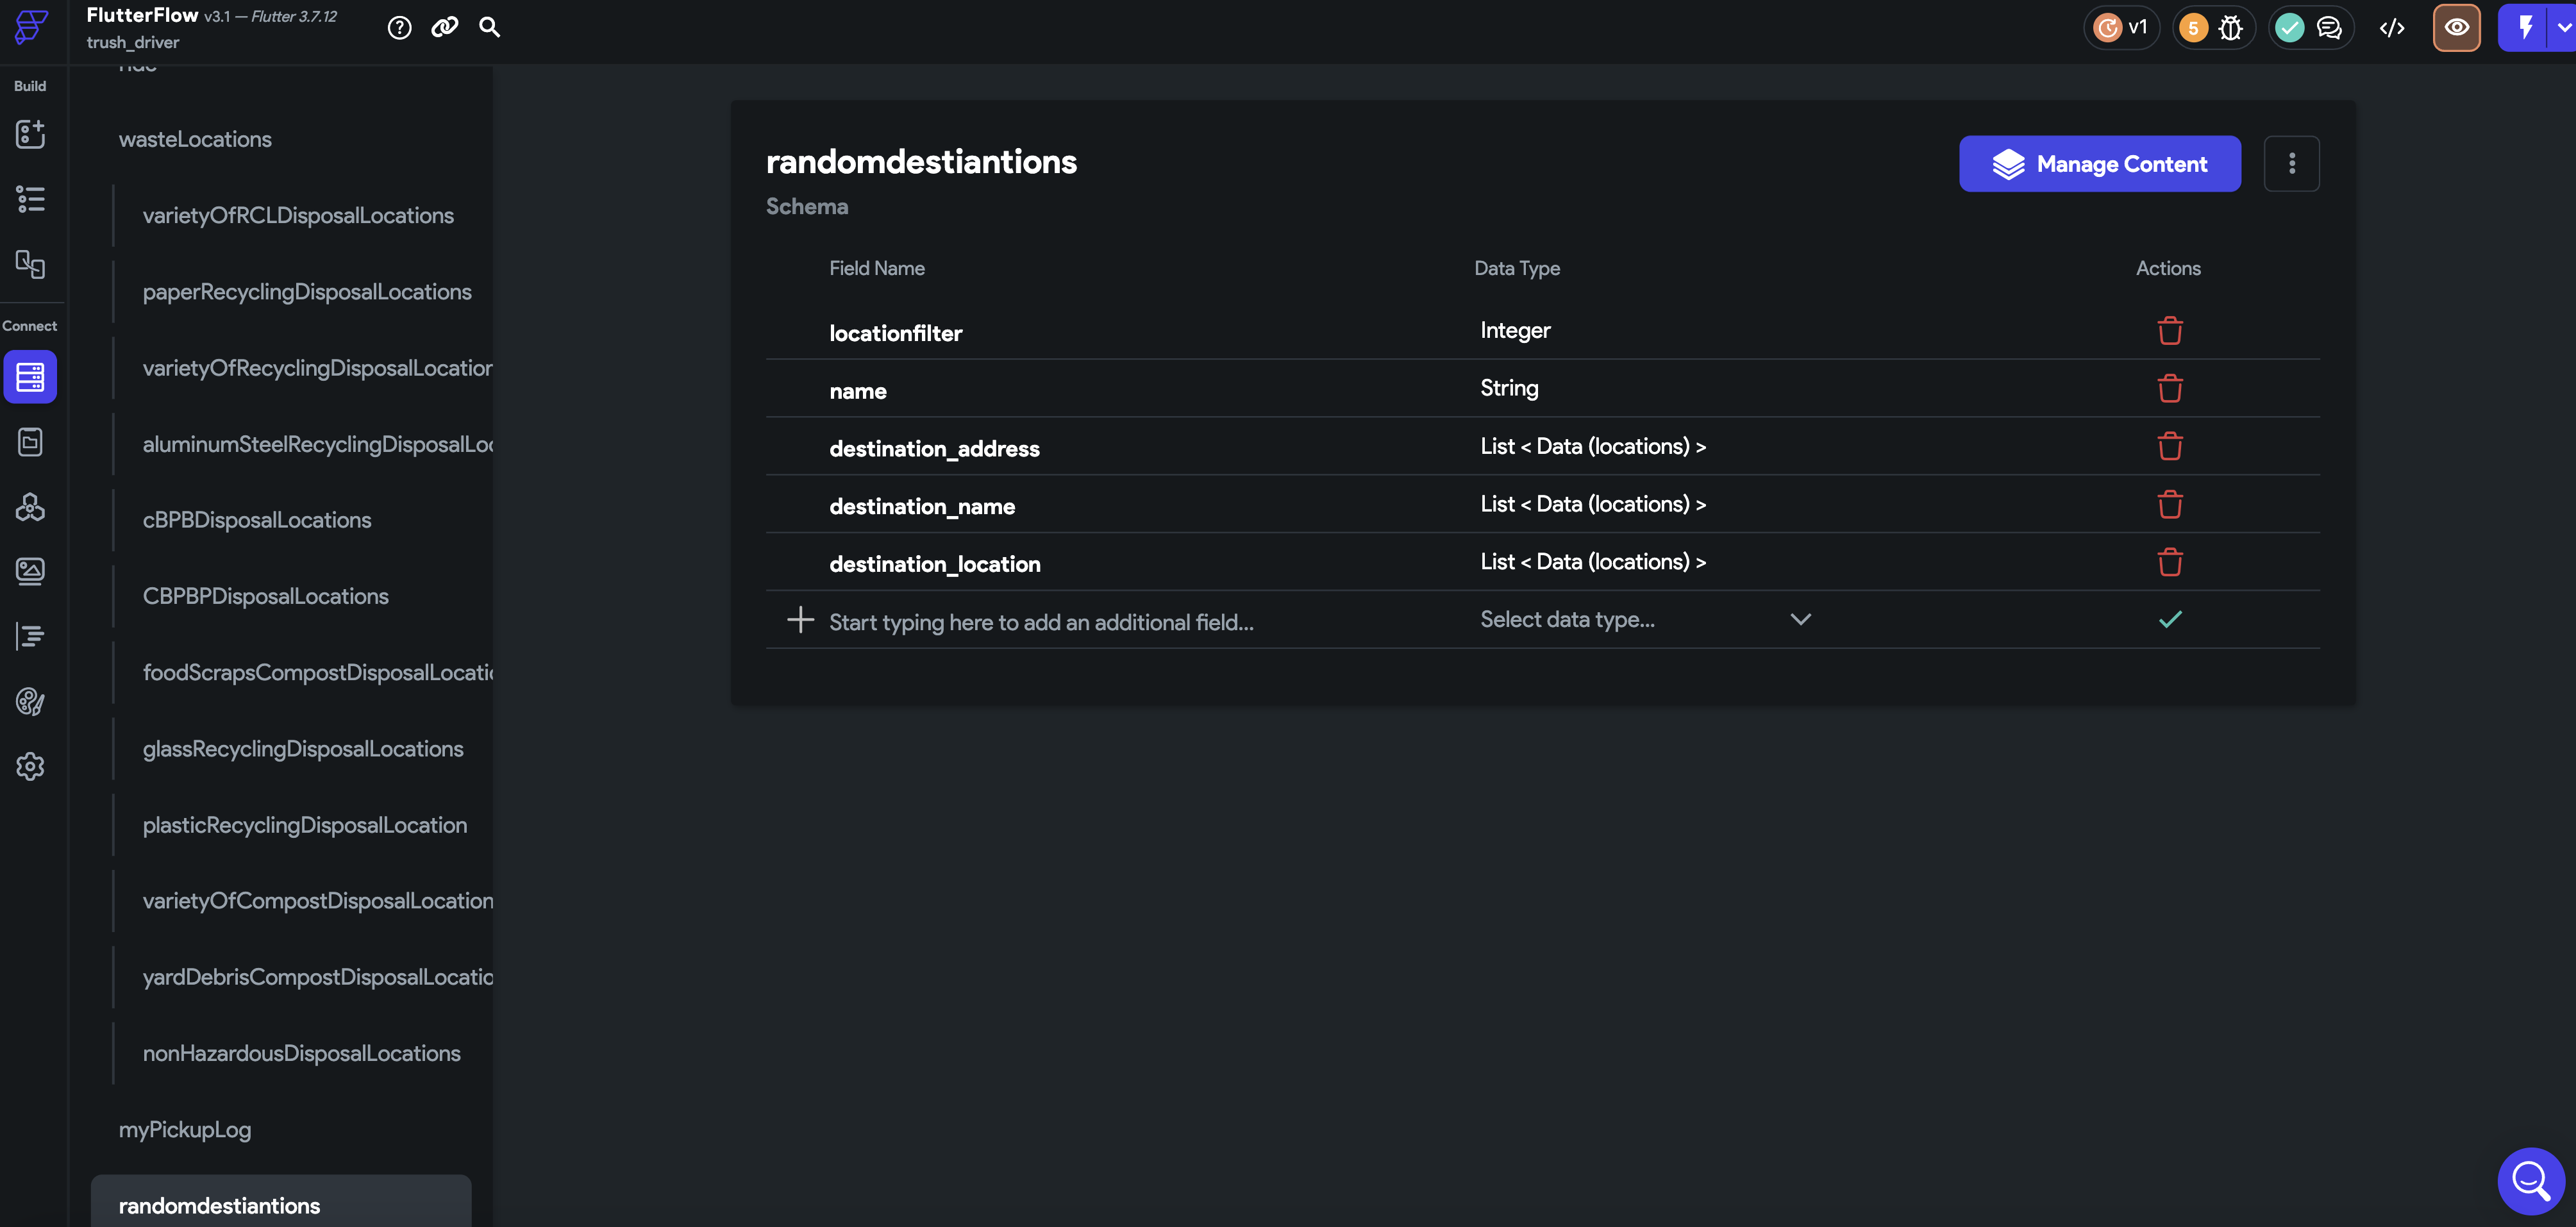The width and height of the screenshot is (2576, 1227).
Task: Open the Theme Settings palette panel
Action: pos(30,702)
